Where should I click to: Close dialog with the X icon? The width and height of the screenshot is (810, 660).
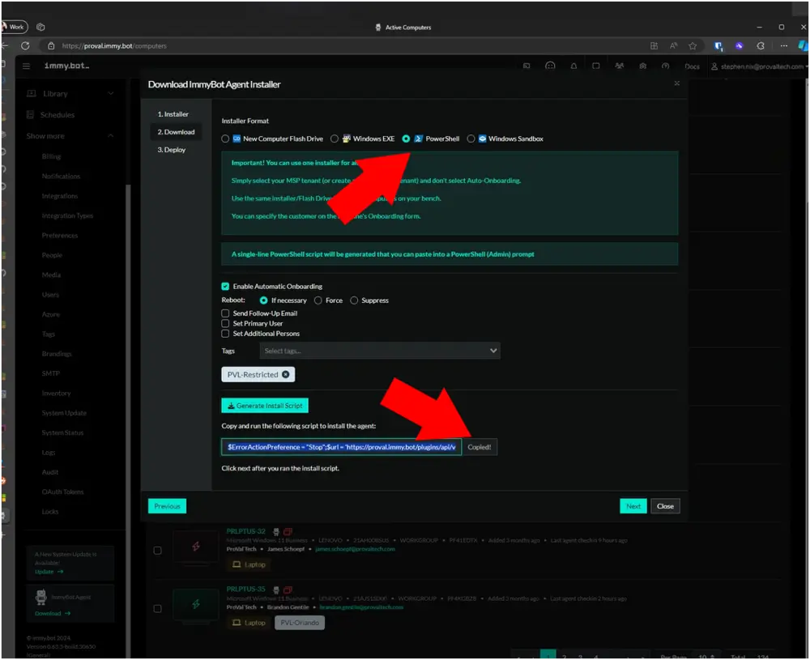coord(676,83)
